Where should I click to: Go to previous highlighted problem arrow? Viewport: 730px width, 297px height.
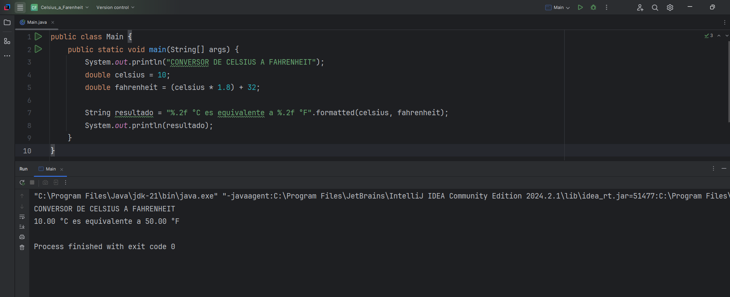point(719,35)
